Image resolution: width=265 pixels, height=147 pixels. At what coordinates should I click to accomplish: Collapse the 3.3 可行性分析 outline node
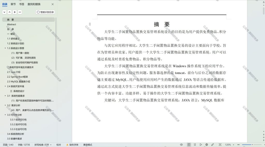click(x=5, y=115)
